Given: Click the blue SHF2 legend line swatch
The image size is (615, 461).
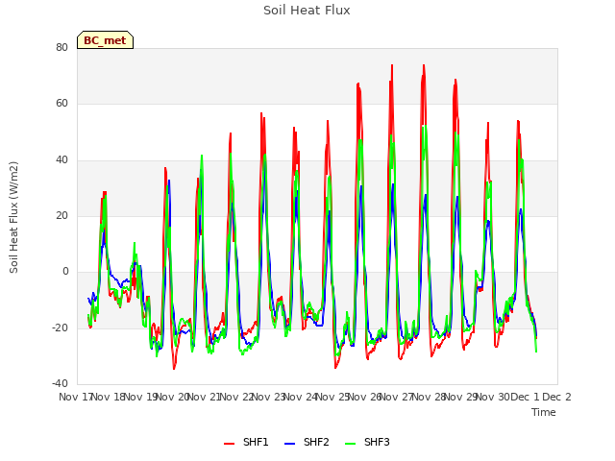Looking at the screenshot, I should (x=289, y=444).
